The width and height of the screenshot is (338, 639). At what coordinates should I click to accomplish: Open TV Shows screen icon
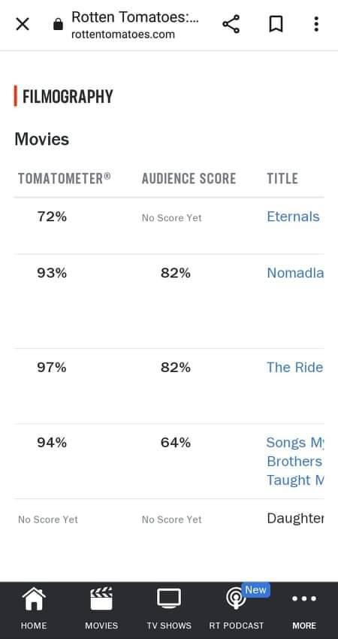tap(169, 599)
